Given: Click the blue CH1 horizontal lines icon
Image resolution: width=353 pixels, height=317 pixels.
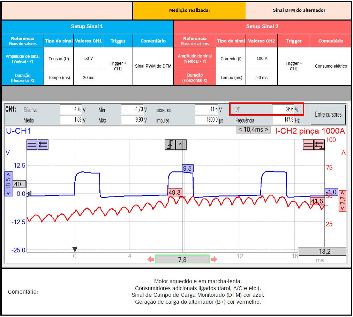Looking at the screenshot, I should 32,145.
